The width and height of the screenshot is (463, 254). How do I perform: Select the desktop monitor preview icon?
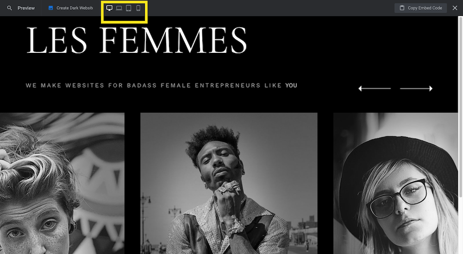pos(109,8)
